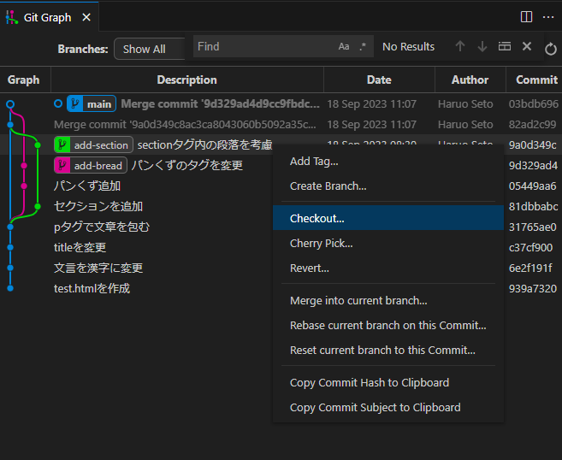Refresh the Git Graph view
Image resolution: width=562 pixels, height=460 pixels.
pos(551,49)
